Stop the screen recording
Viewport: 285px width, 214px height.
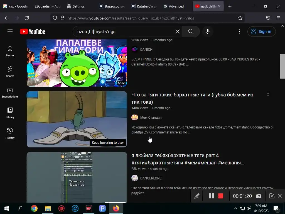(220, 196)
